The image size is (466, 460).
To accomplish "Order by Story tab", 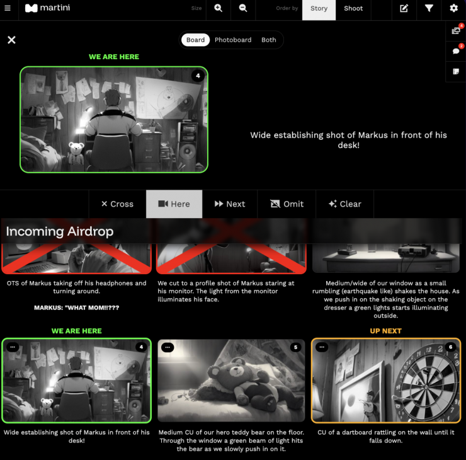I will coord(319,9).
